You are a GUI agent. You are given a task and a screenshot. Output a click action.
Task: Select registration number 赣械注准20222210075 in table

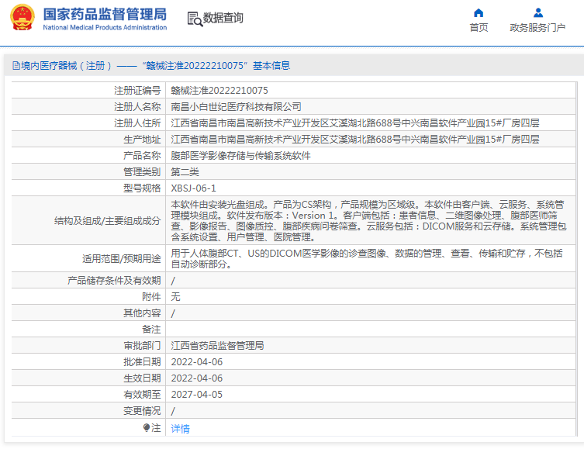point(219,91)
